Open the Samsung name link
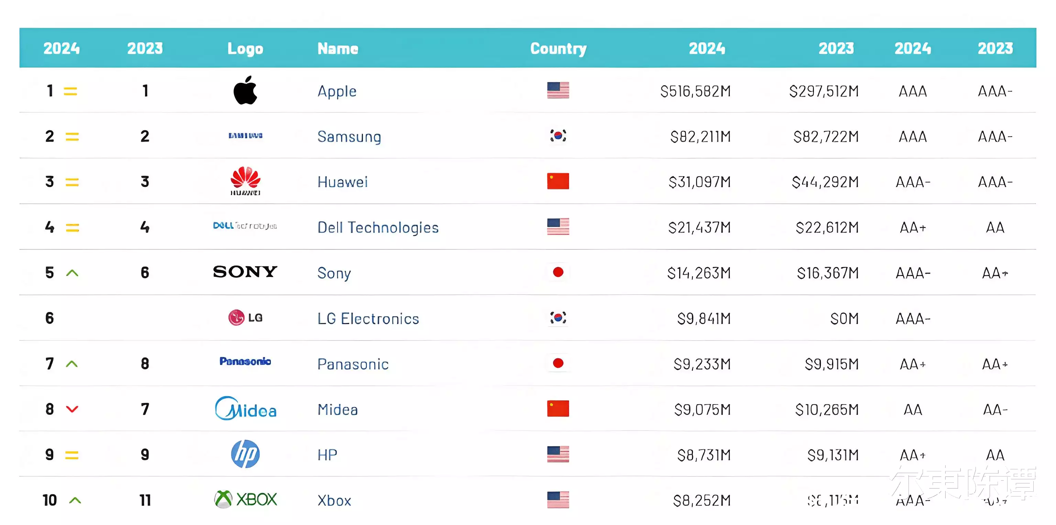 pos(349,137)
